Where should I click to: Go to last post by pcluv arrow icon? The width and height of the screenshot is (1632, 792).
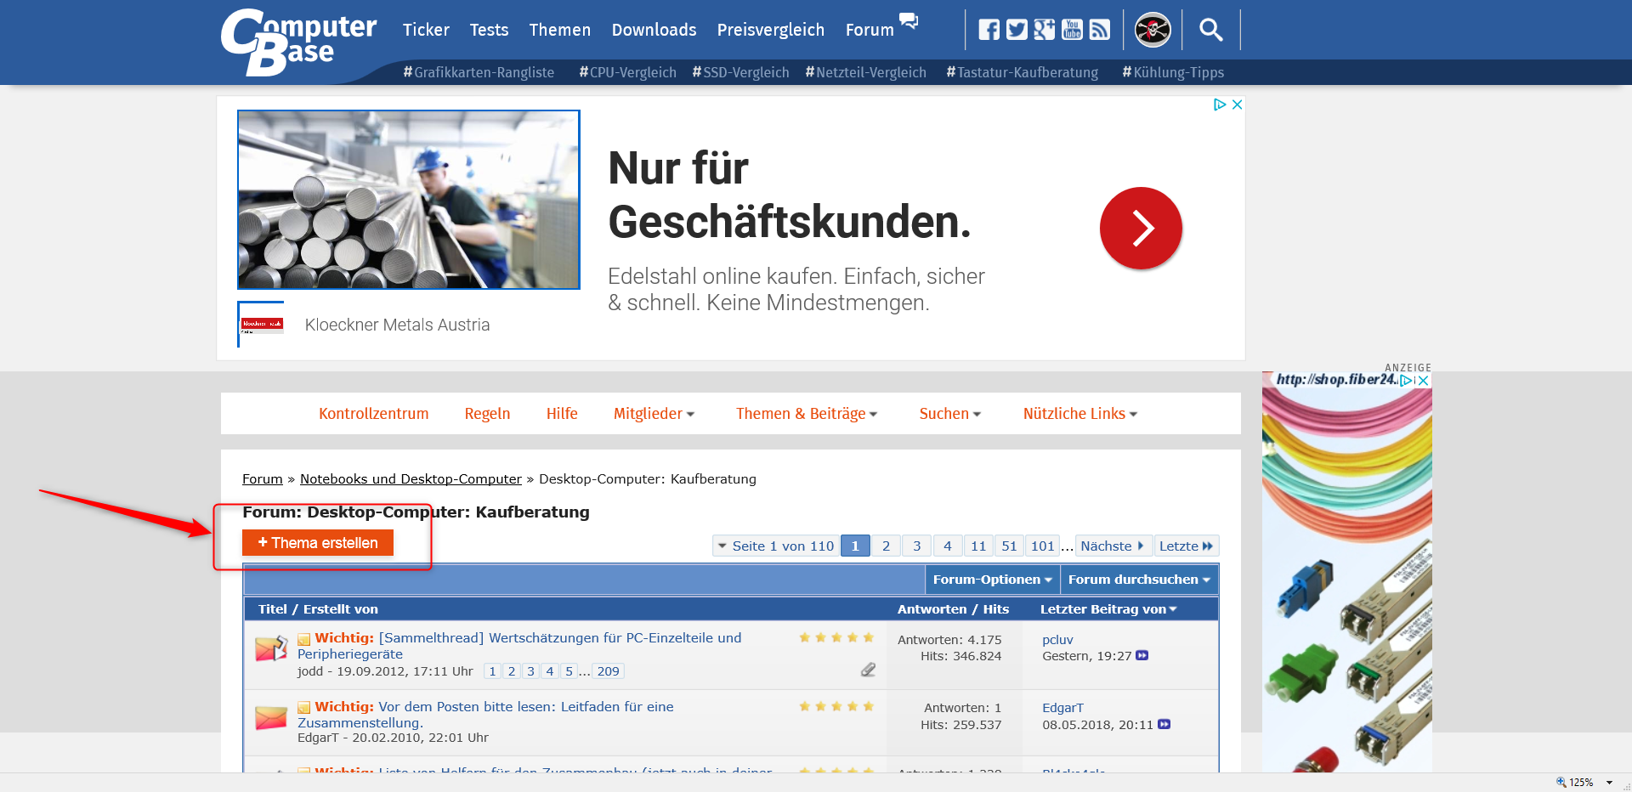[x=1142, y=655]
